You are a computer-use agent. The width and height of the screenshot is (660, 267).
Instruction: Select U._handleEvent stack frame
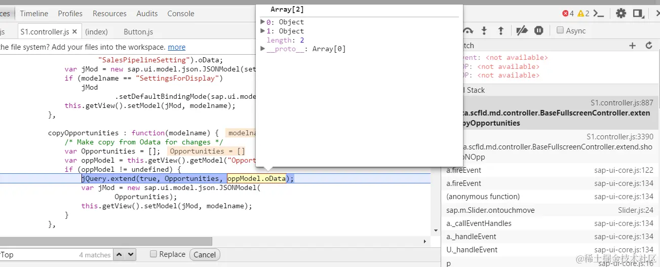pyautogui.click(x=550, y=249)
